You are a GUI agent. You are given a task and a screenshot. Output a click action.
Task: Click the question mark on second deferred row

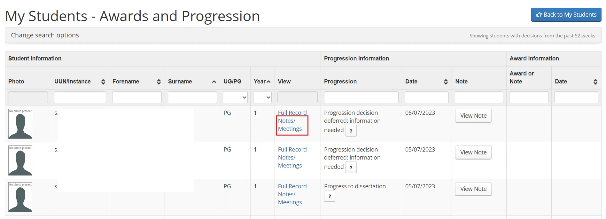pos(351,167)
